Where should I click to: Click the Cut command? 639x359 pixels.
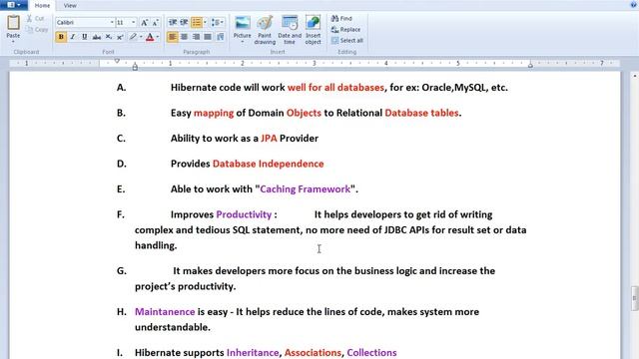[x=36, y=18]
